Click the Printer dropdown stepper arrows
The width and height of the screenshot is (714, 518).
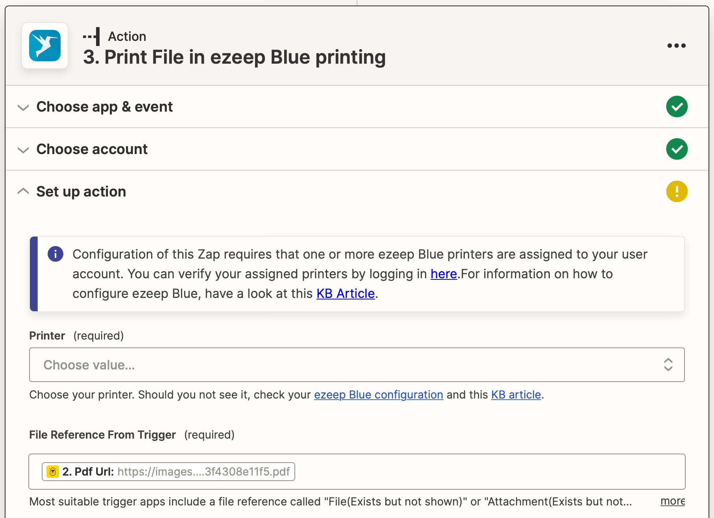pos(668,365)
